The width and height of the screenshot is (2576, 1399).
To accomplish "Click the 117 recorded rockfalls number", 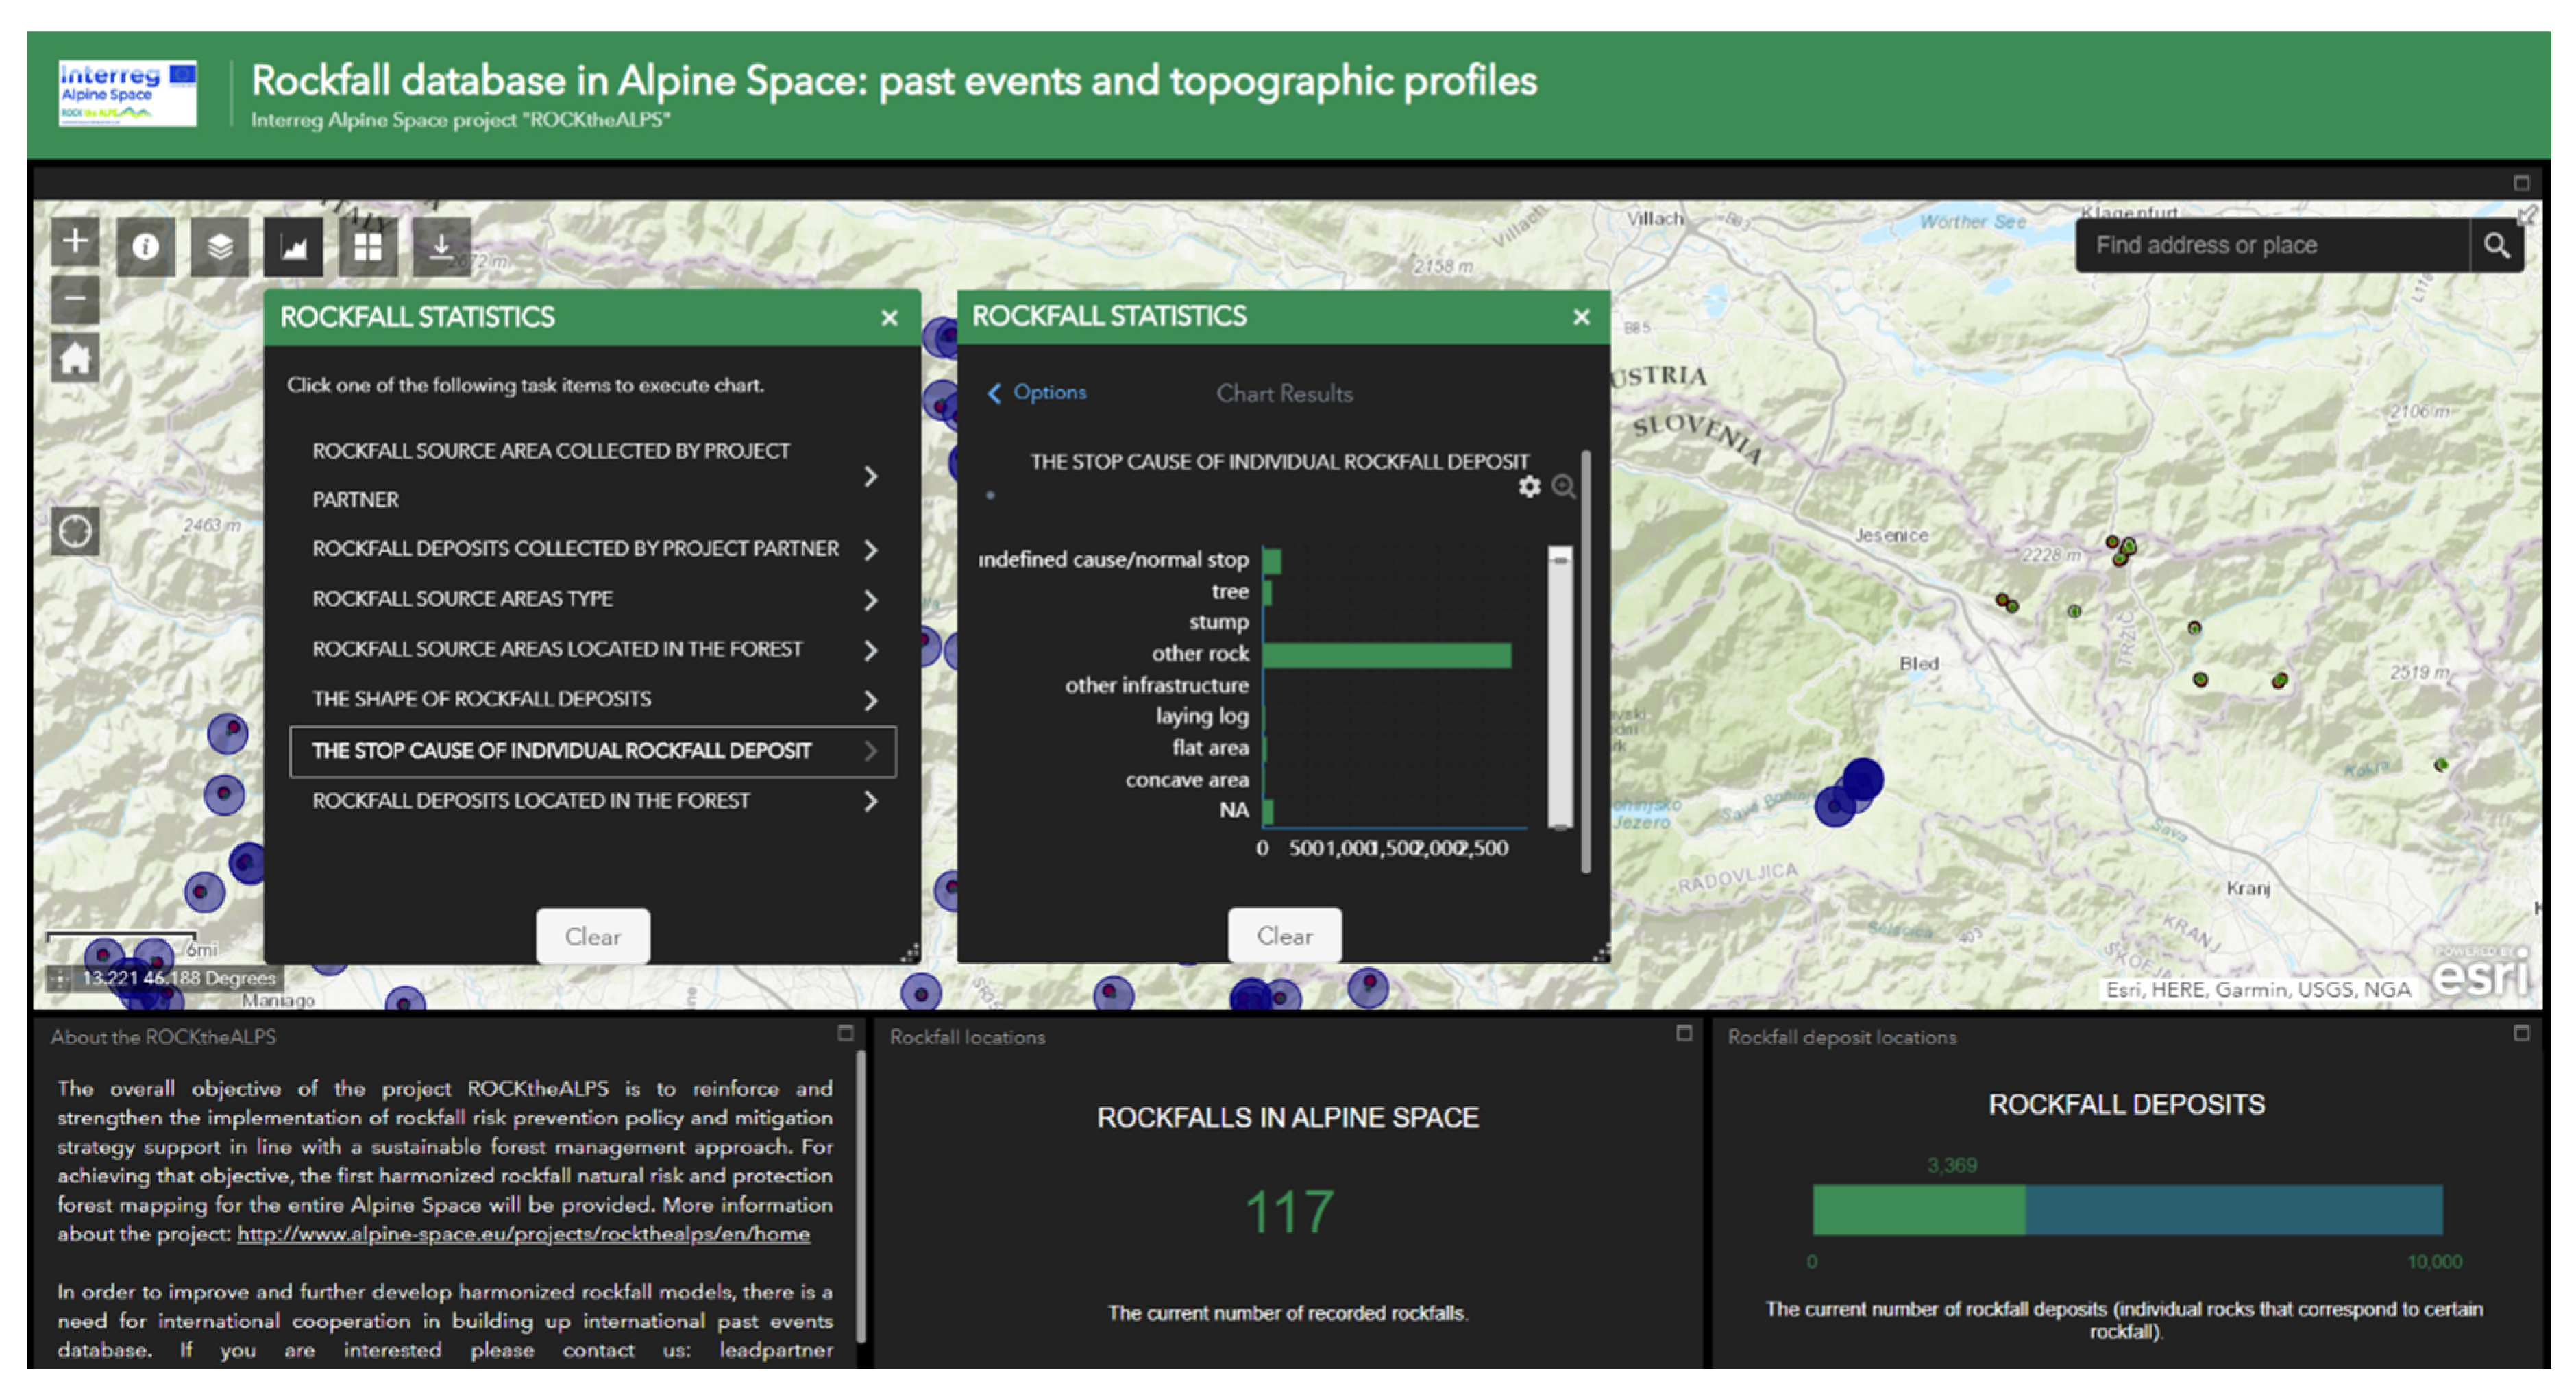I will [1289, 1211].
